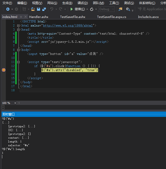The image size is (166, 169).
Task: Close the index.html tab
Action: 26,17
